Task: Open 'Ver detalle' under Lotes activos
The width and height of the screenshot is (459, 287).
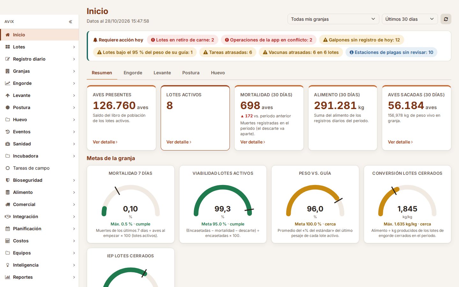Action: (179, 142)
